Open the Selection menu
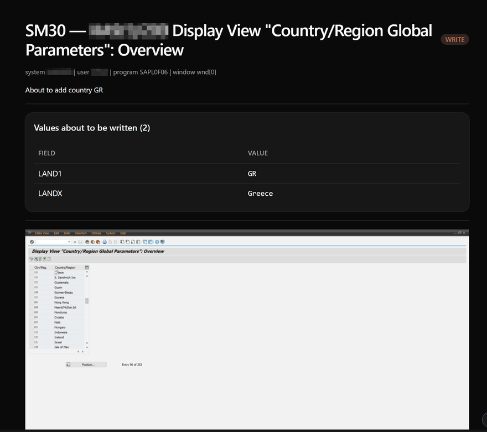This screenshot has width=487, height=432. 81,233
